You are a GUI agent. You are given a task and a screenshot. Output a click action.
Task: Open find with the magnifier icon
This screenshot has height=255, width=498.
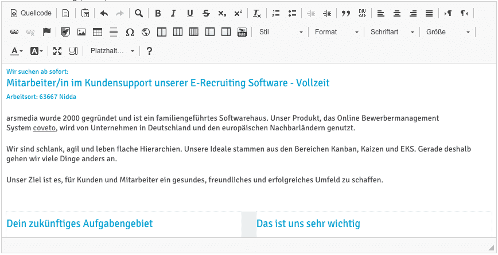[x=138, y=13]
